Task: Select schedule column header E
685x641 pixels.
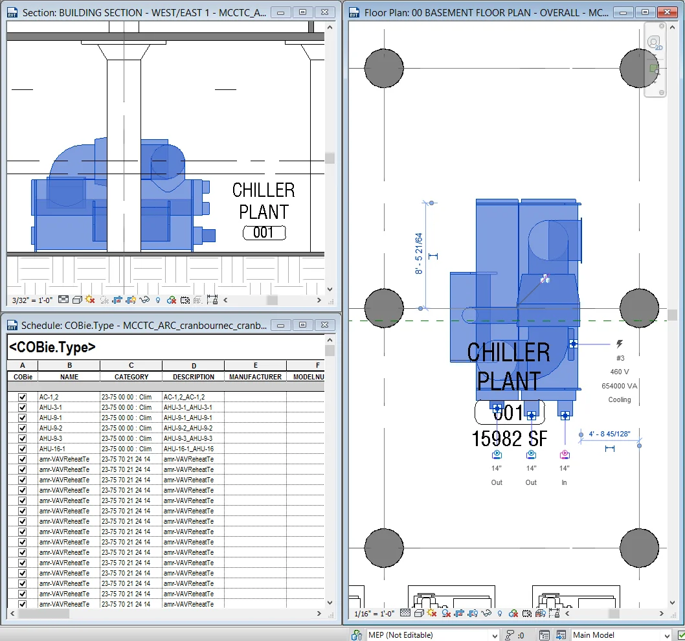Action: (x=256, y=365)
